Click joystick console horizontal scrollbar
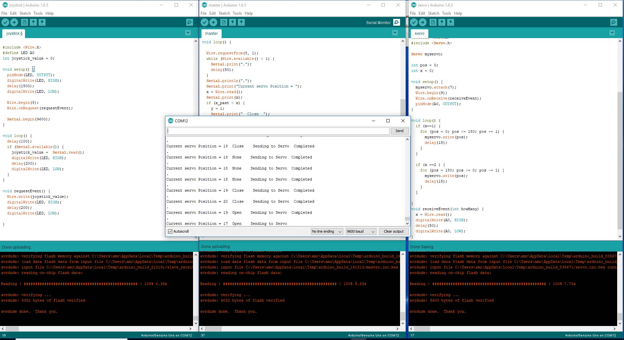Viewport: 624px width, 340px height. 97,329
